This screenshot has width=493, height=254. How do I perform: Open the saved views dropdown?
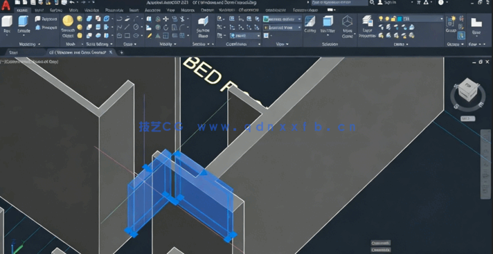click(x=282, y=28)
